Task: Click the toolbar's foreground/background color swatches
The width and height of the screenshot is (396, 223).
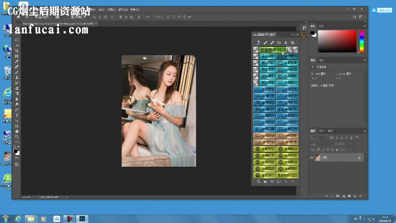Action: (17, 152)
